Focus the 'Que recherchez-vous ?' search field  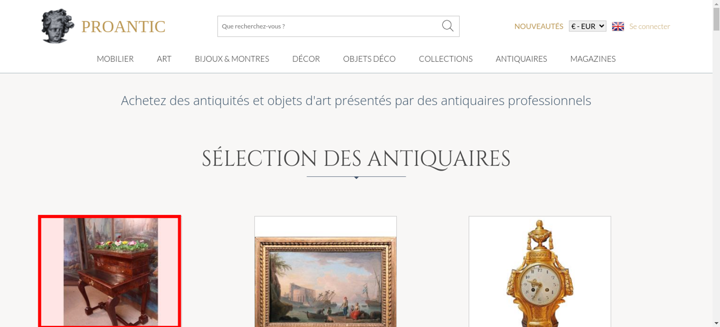coord(329,26)
